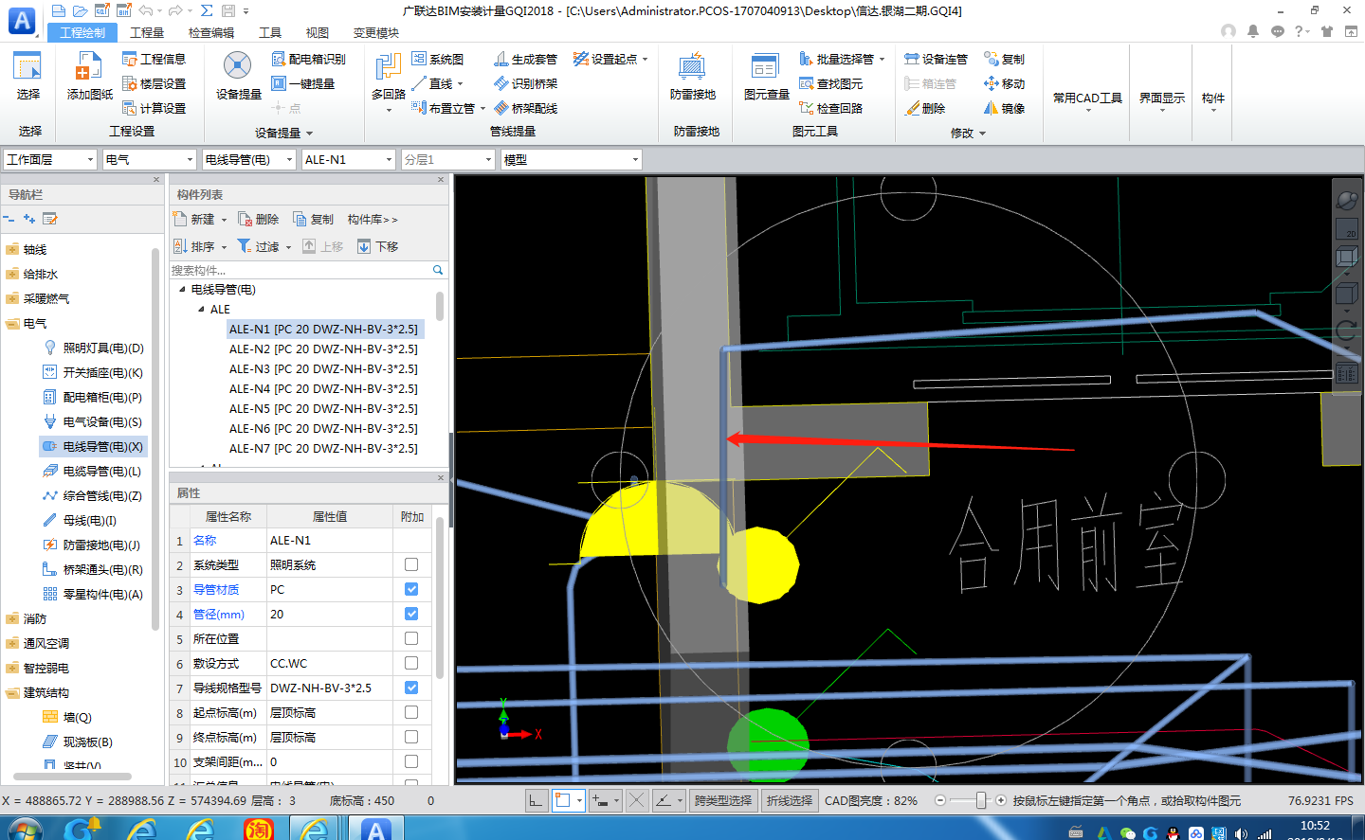The image size is (1365, 840).
Task: Click 镜像 mirror tool
Action: point(1004,108)
